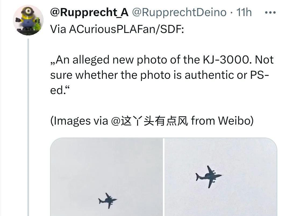The image size is (290, 216).
Task: Click the vertical thread line below the avatar
Action: (x=28, y=127)
